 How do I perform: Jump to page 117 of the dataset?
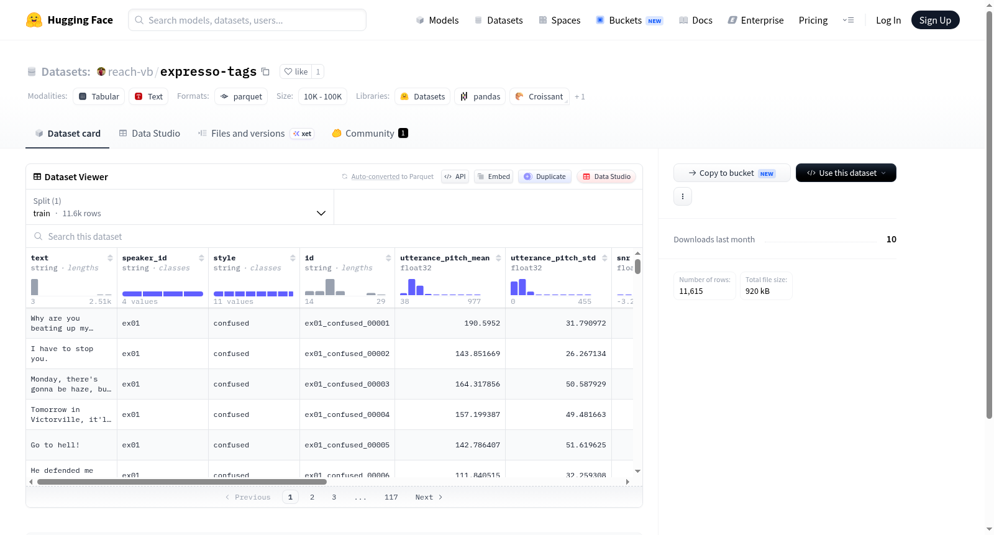pos(391,497)
